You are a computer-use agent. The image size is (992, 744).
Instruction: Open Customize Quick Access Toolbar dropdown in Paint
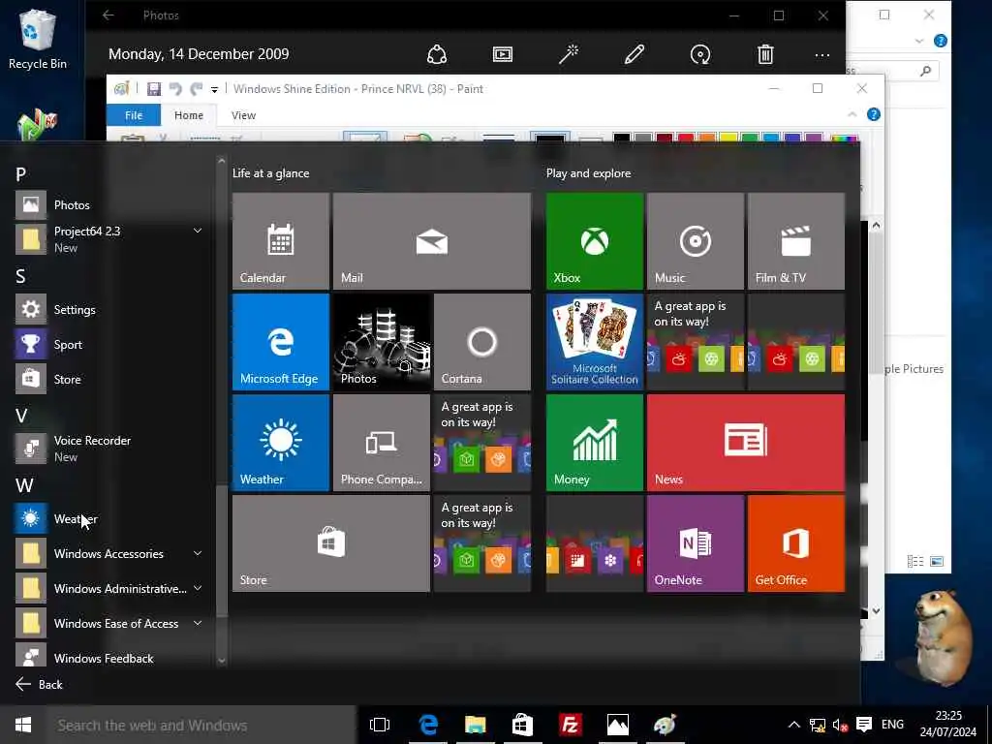click(x=214, y=90)
